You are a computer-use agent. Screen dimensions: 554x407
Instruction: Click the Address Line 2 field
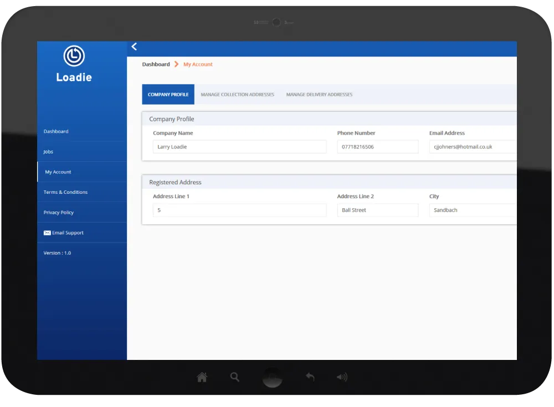click(x=378, y=210)
